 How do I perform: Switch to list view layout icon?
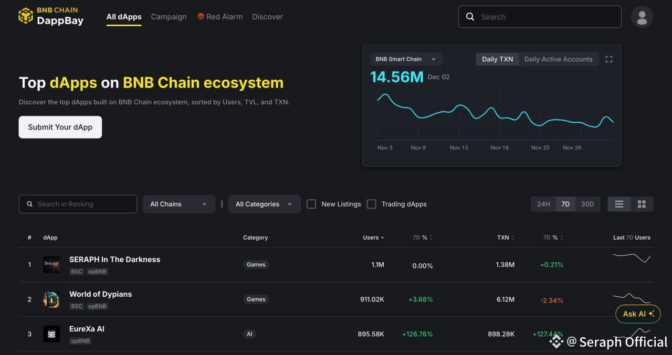tap(619, 204)
